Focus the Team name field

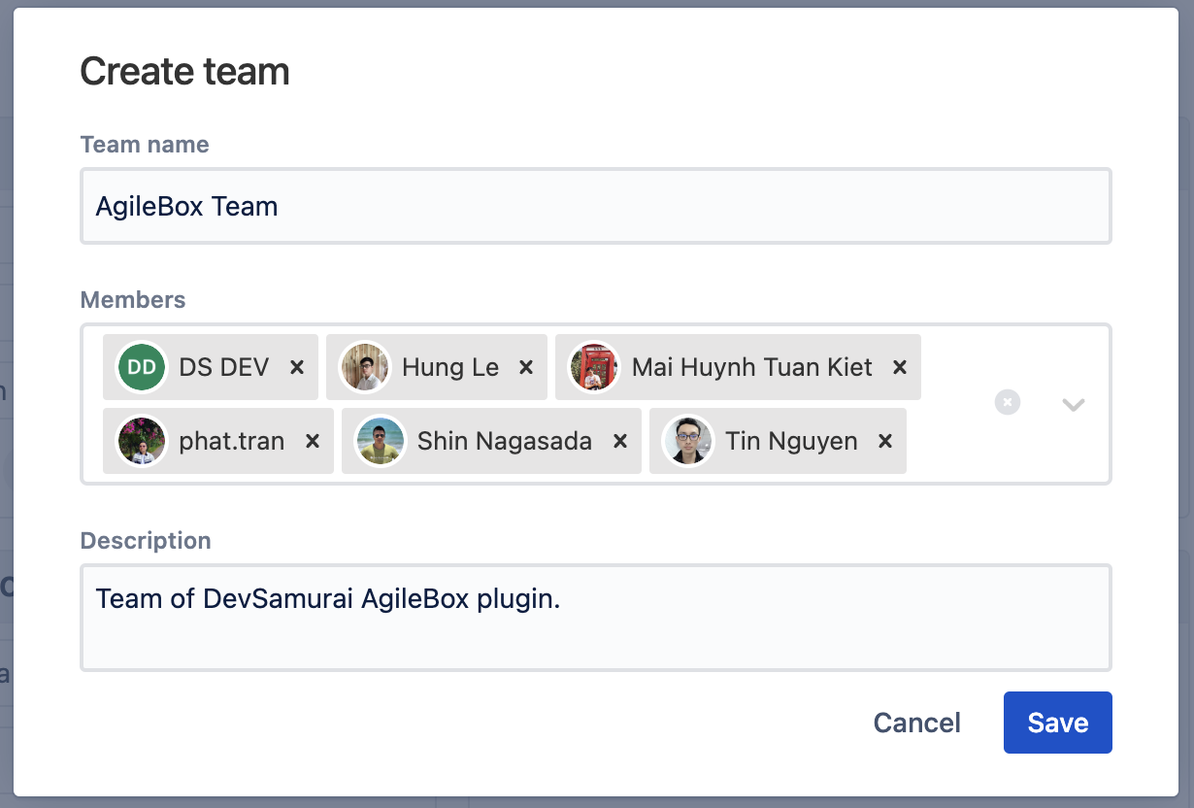595,206
